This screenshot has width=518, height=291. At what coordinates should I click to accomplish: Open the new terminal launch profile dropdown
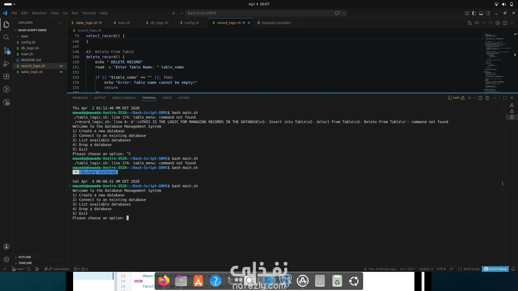(474, 98)
